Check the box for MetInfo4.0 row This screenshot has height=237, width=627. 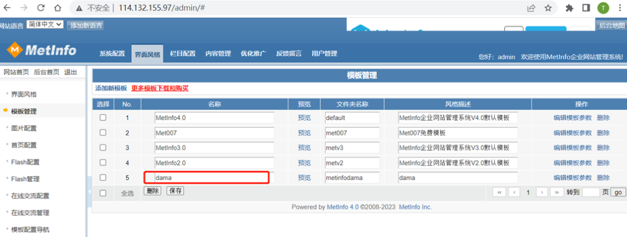point(103,118)
